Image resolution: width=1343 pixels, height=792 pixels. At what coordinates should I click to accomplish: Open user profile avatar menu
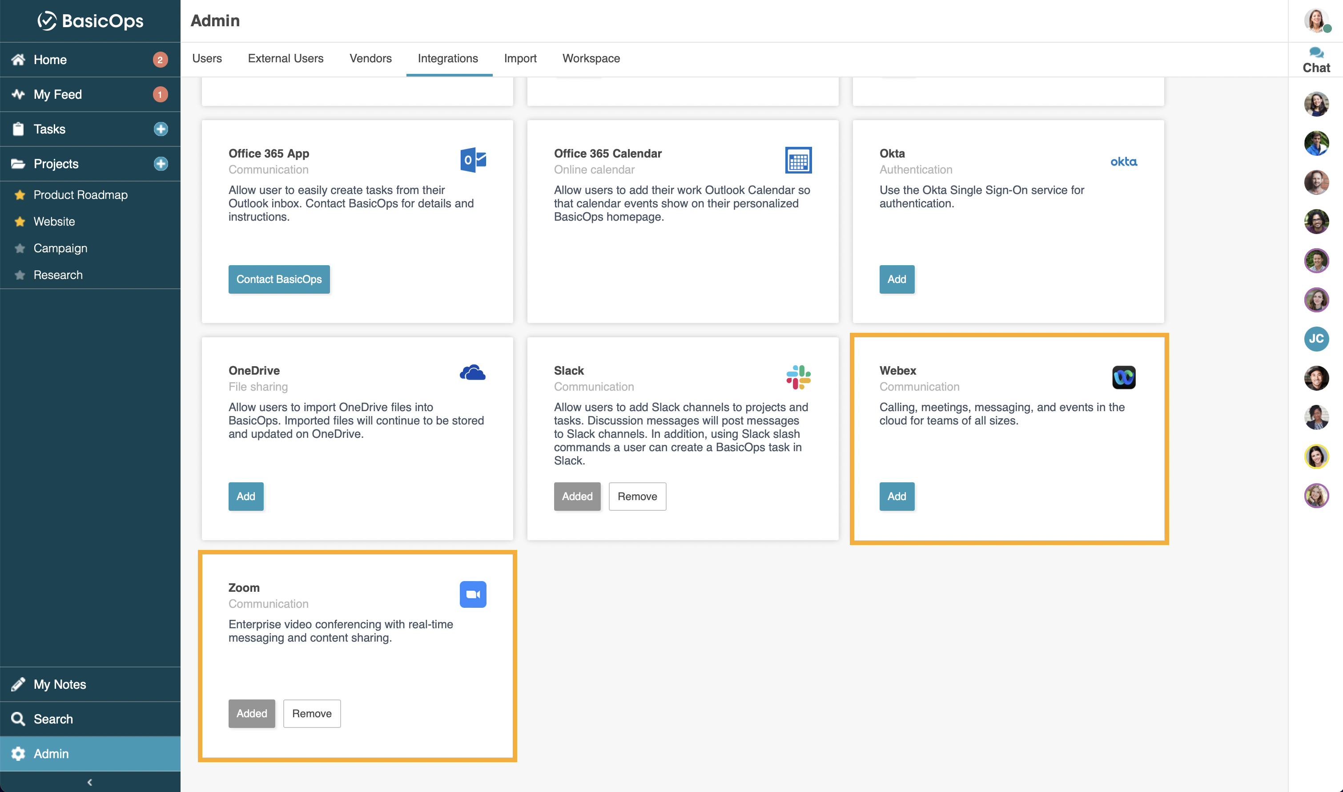1316,21
